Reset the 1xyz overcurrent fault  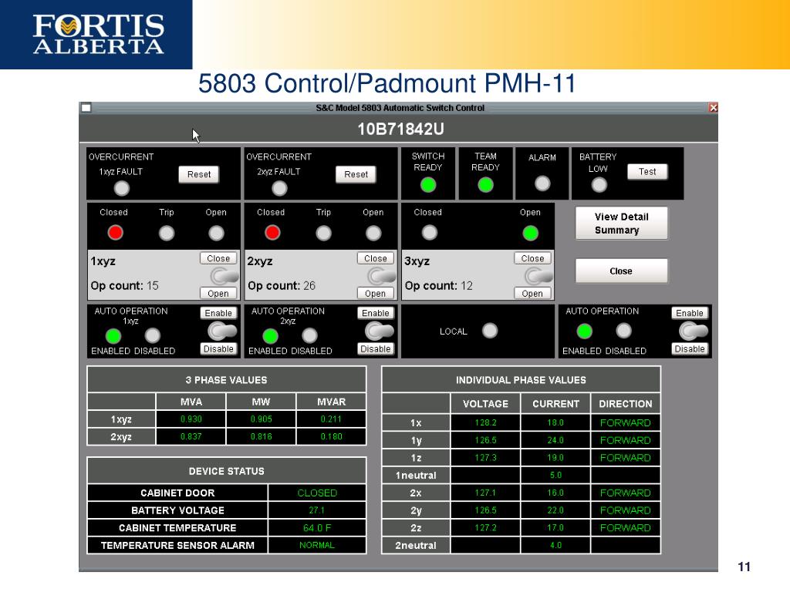pyautogui.click(x=199, y=174)
